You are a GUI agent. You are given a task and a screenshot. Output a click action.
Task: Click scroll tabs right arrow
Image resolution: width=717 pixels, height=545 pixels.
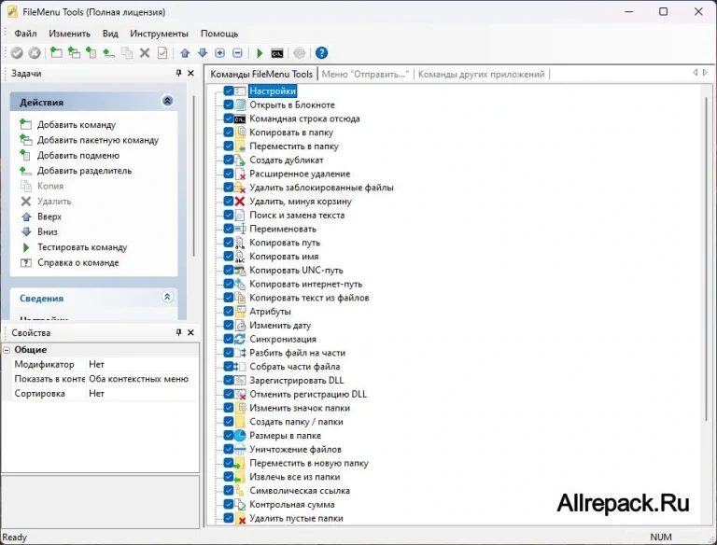pos(705,72)
